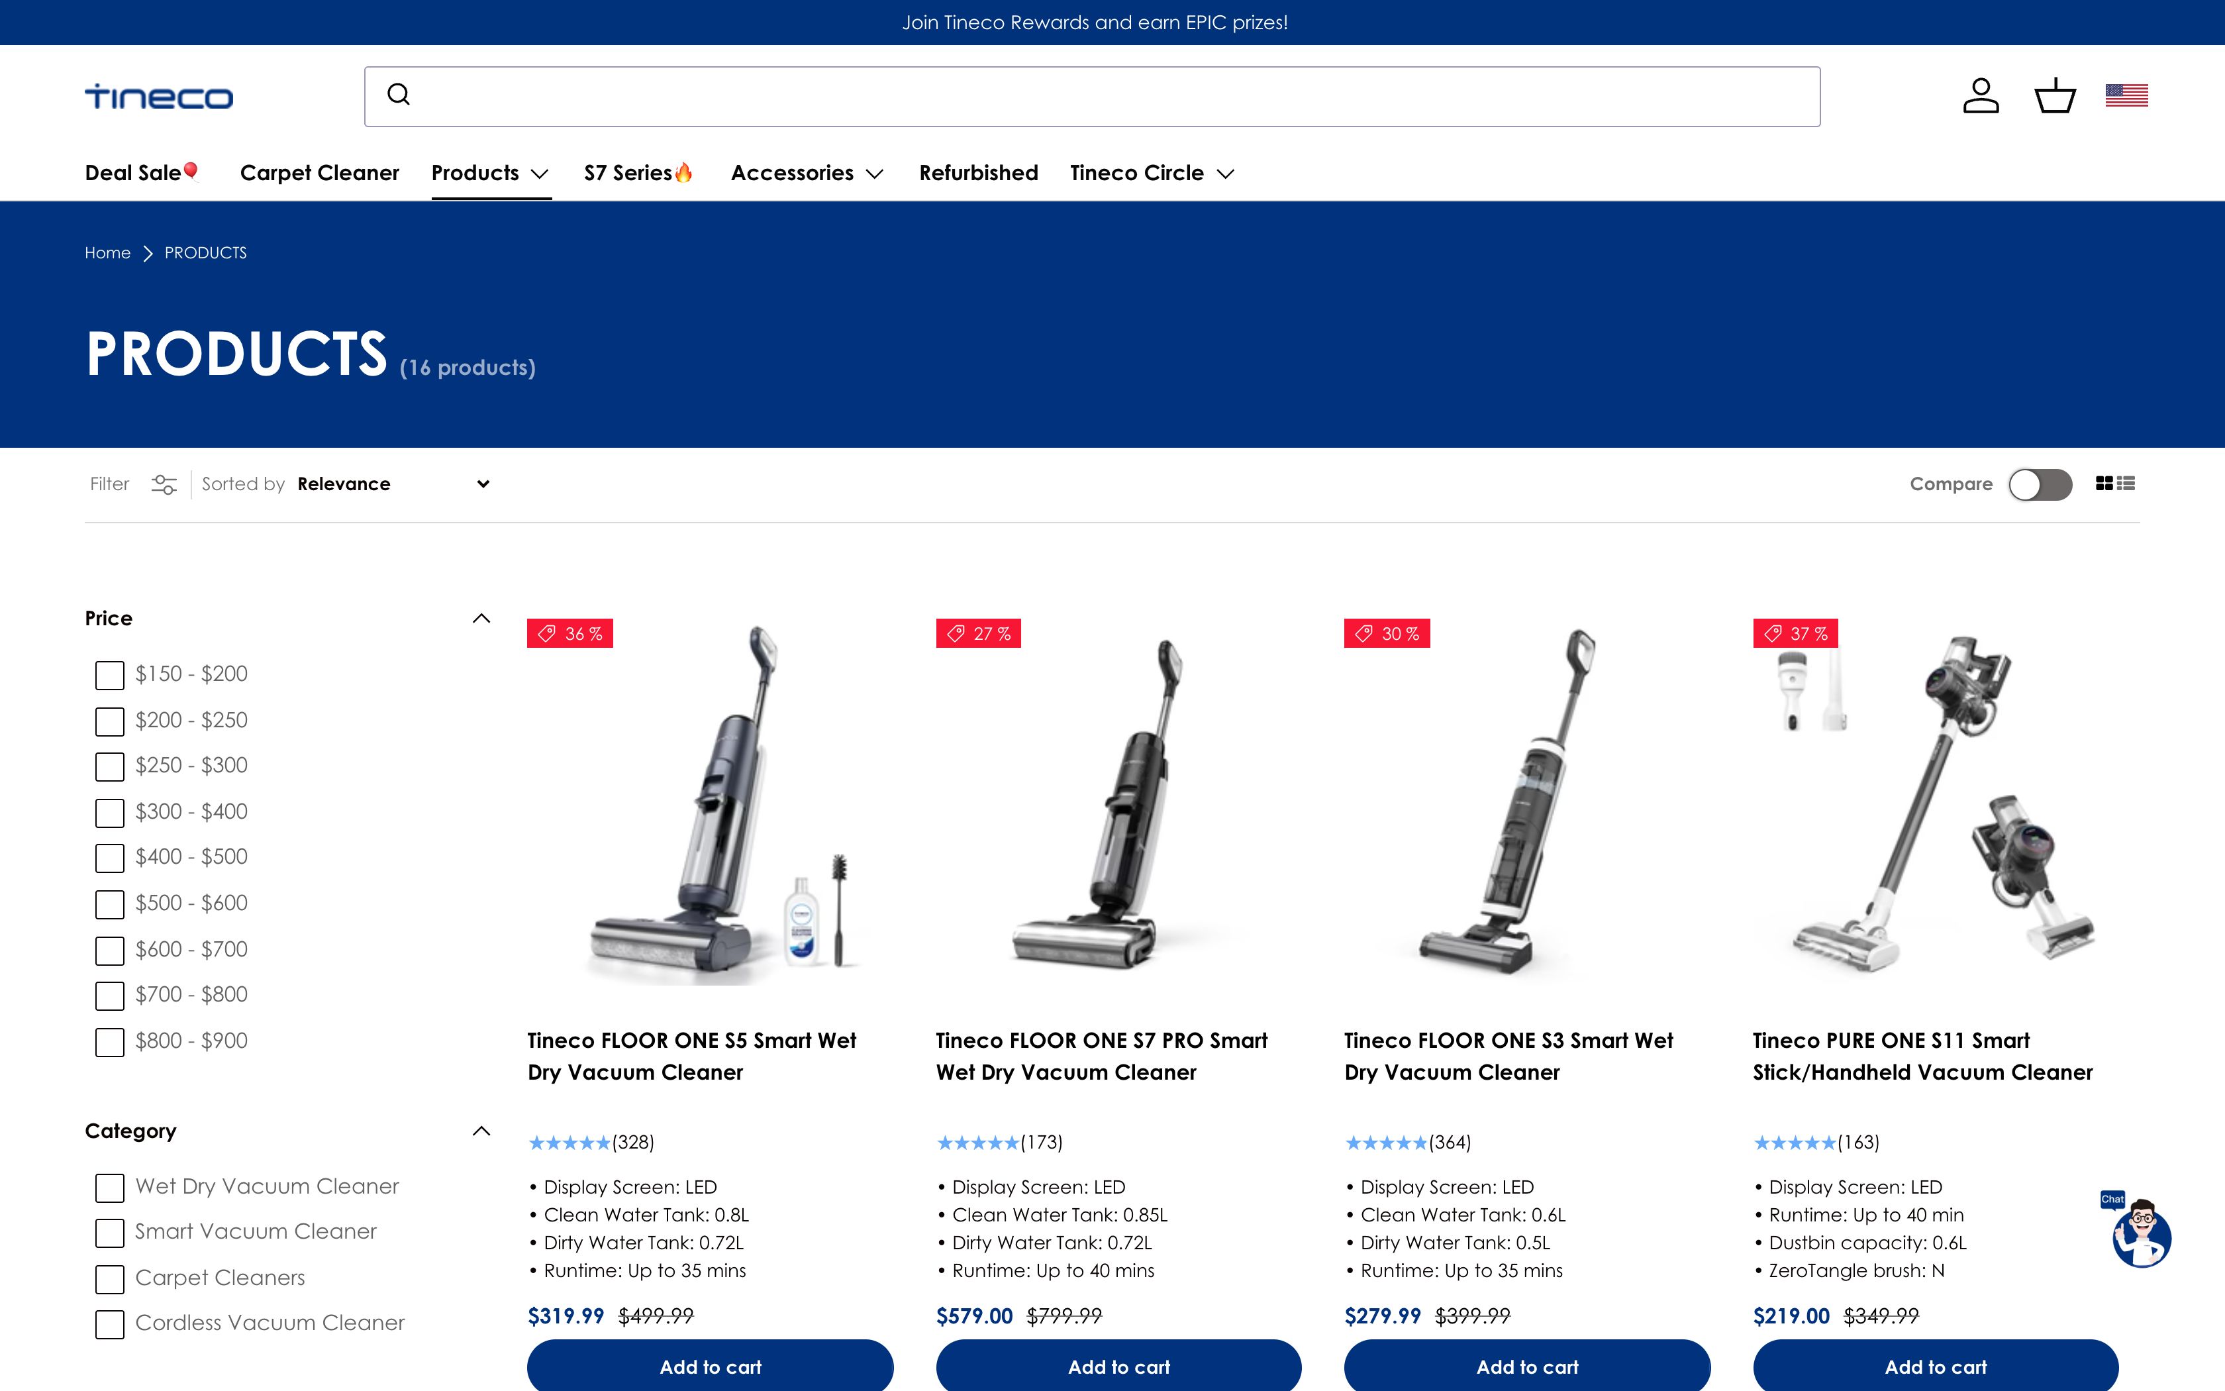Viewport: 2225px width, 1391px height.
Task: Expand the Accessories menu
Action: click(x=807, y=173)
